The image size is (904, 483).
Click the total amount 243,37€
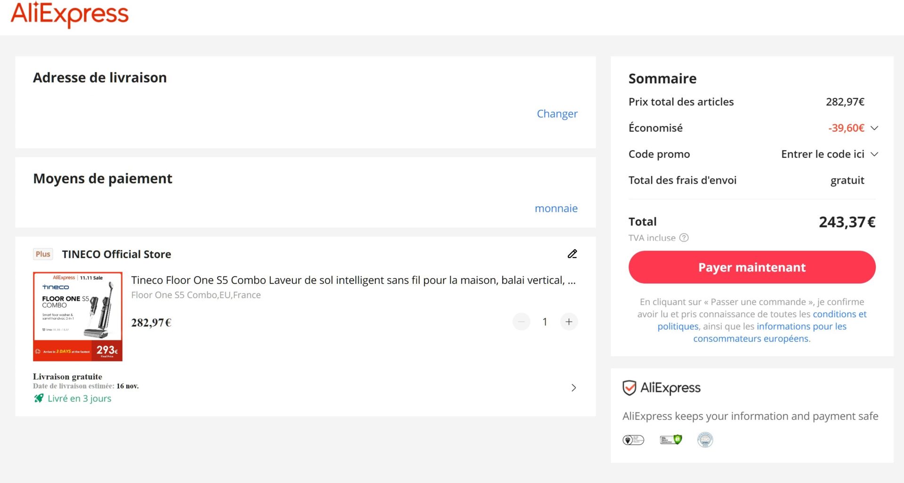click(x=847, y=222)
